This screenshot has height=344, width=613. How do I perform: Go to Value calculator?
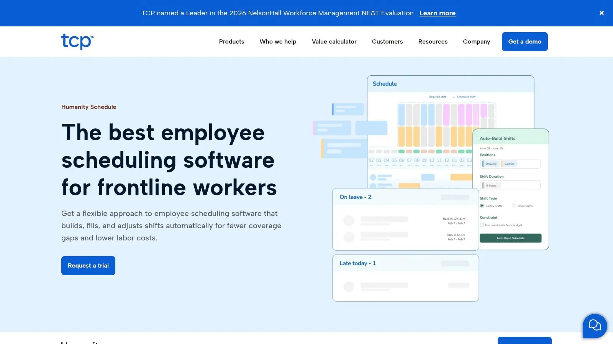pos(334,42)
